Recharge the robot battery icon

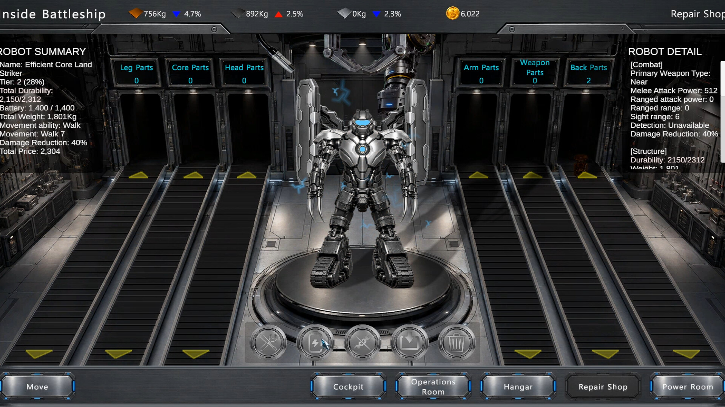coord(315,343)
